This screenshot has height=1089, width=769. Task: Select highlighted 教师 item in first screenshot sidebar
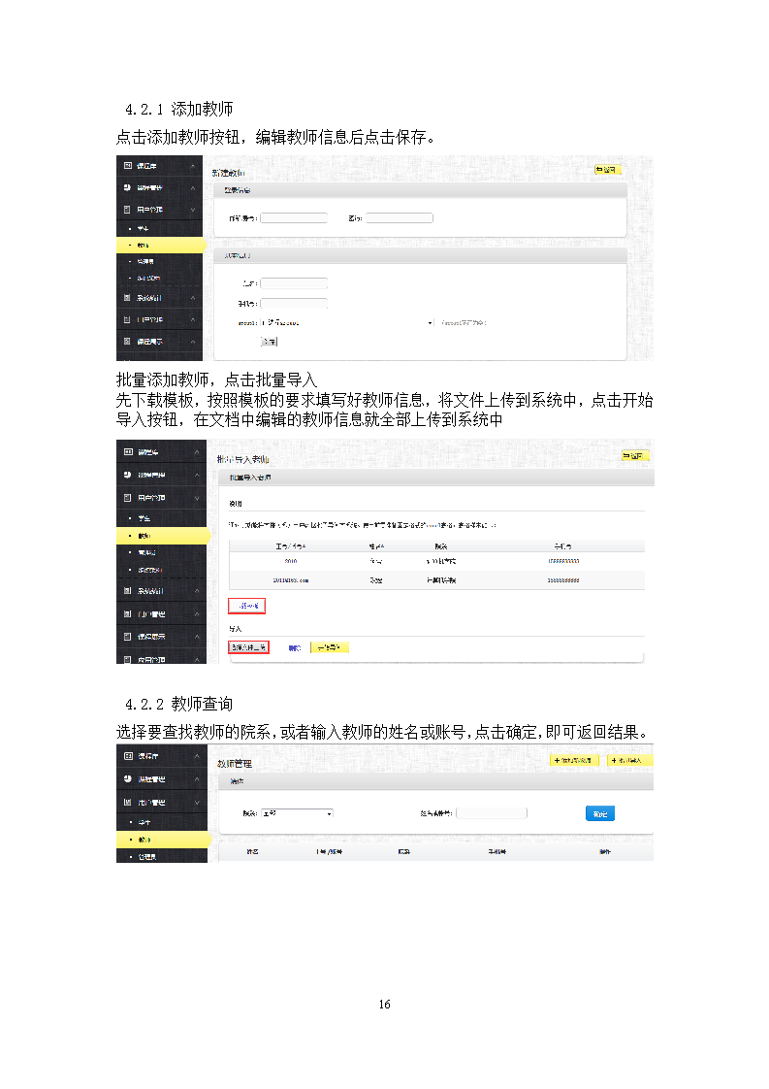[161, 246]
